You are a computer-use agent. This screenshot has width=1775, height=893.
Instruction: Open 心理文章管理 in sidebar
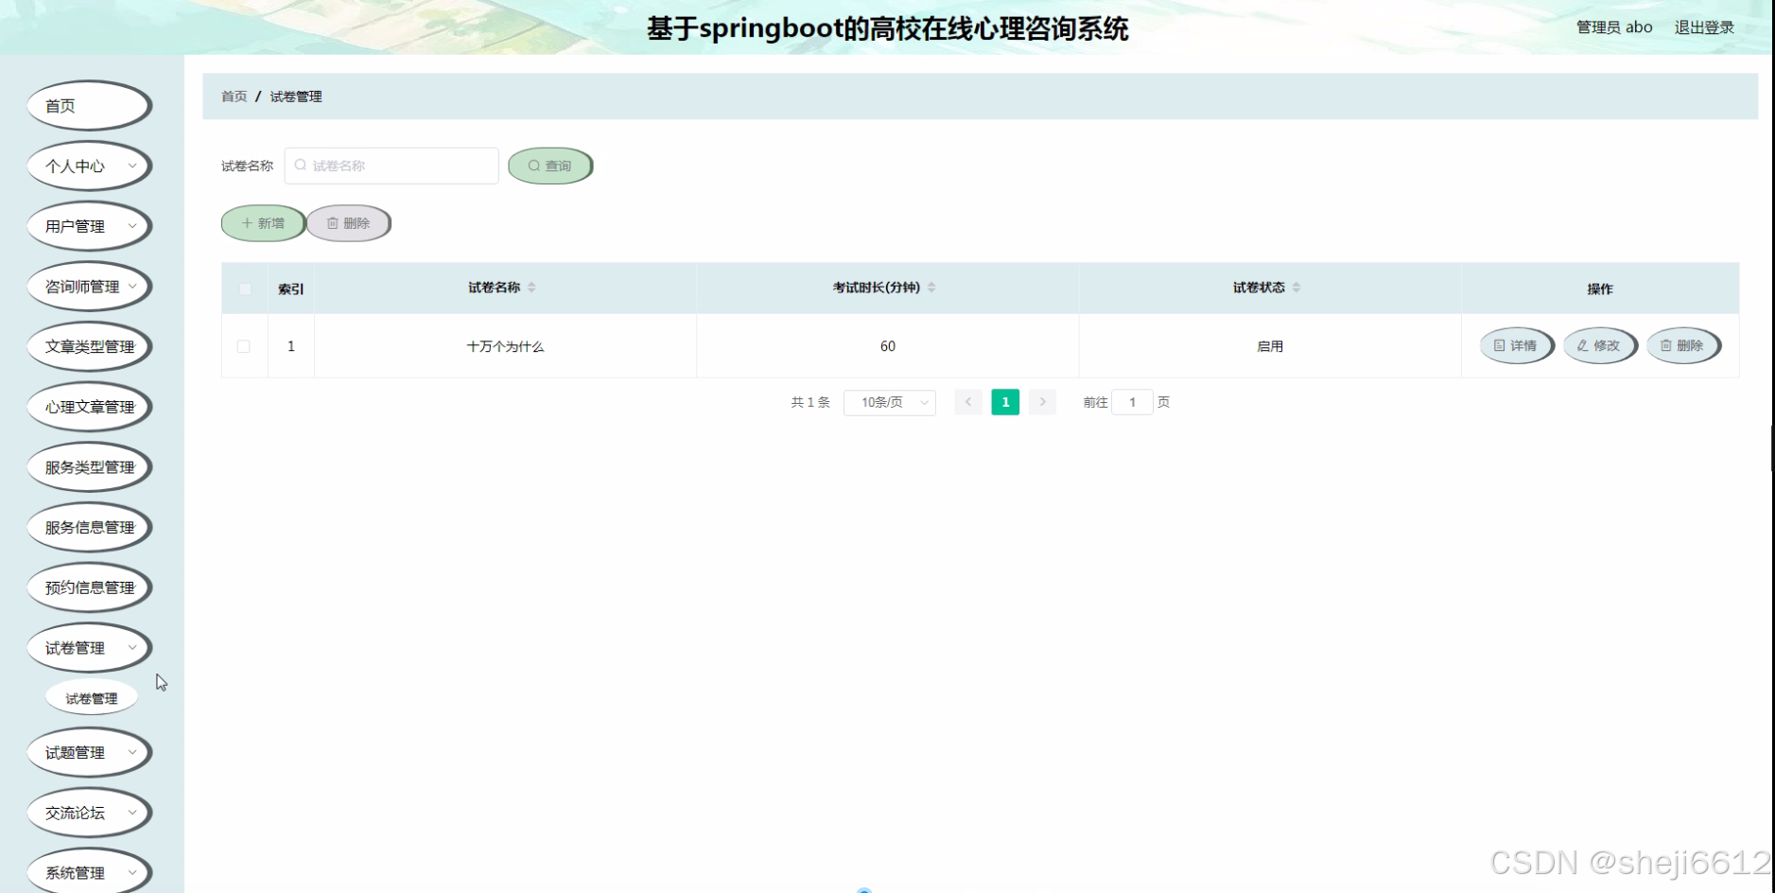[x=89, y=407]
